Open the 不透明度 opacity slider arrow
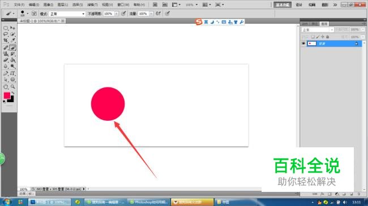 click(x=116, y=14)
